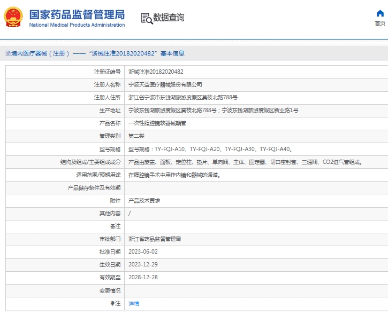
Task: Click the national emblem logo
Action: coord(13,17)
